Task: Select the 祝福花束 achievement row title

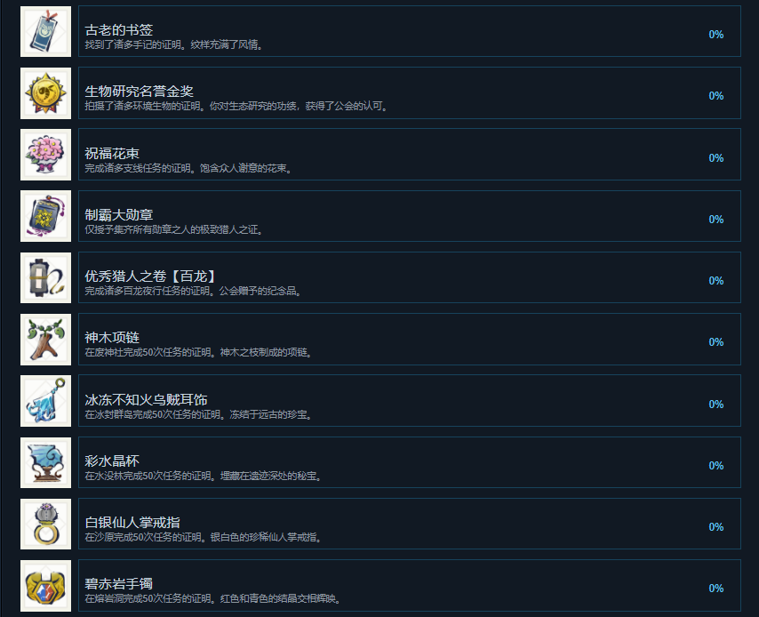Action: pos(112,153)
